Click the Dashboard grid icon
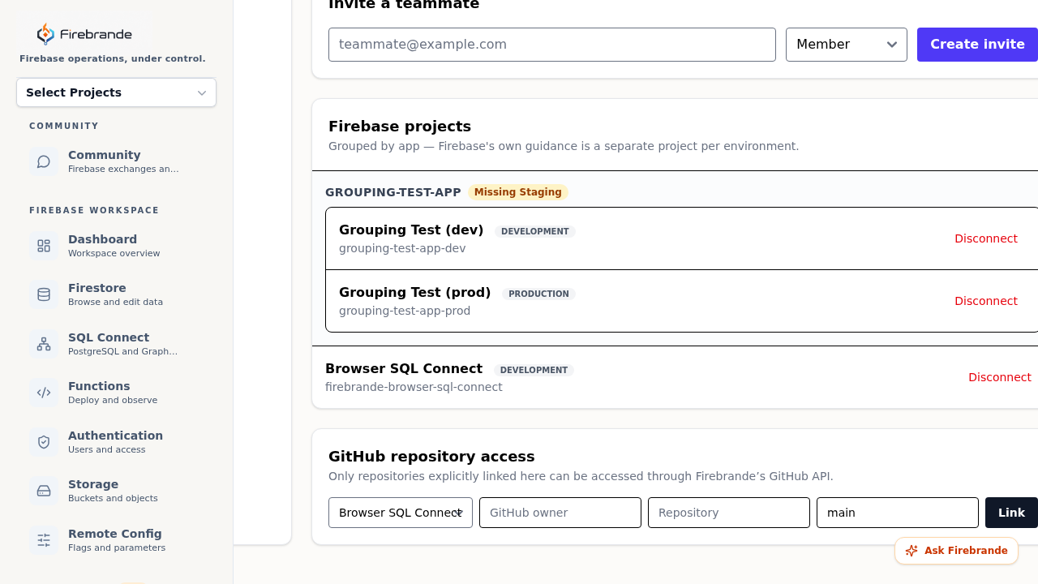Screen dimensions: 1038x584 pyautogui.click(x=44, y=246)
